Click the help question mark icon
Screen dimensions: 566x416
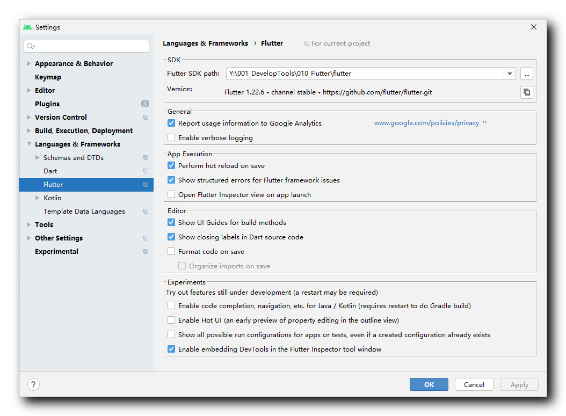(33, 384)
